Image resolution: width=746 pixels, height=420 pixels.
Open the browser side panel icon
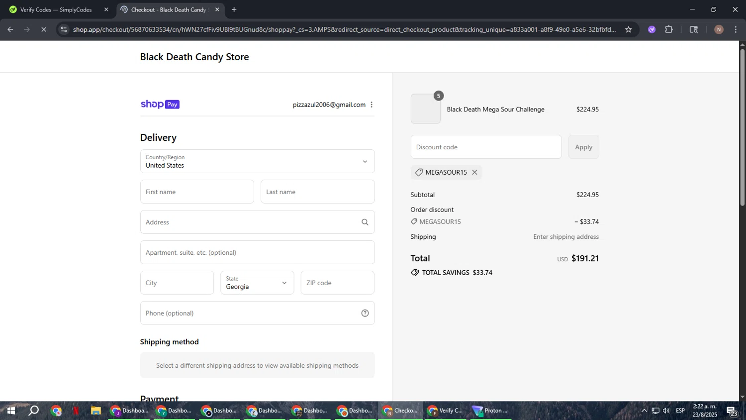(694, 29)
